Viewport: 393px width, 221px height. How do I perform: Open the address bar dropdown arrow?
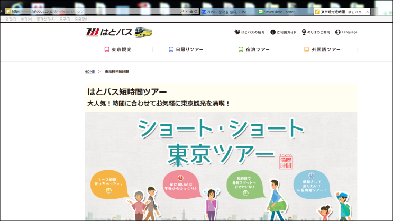point(187,11)
